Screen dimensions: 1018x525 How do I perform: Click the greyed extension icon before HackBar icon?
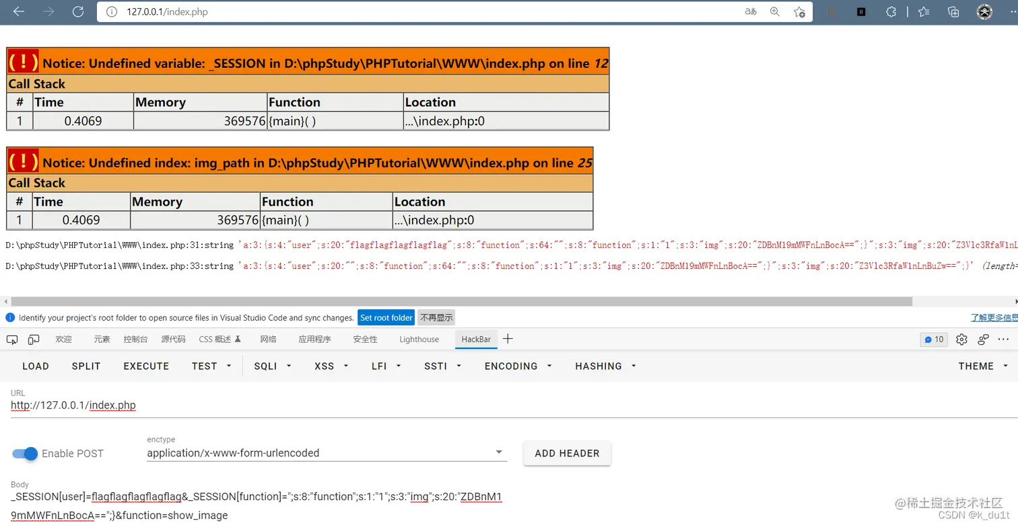pyautogui.click(x=832, y=12)
